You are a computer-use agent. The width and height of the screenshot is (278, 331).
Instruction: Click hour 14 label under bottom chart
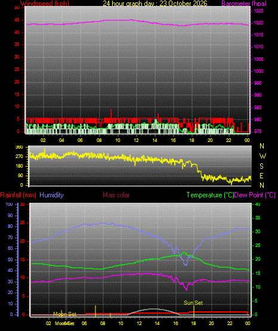tap(157, 323)
